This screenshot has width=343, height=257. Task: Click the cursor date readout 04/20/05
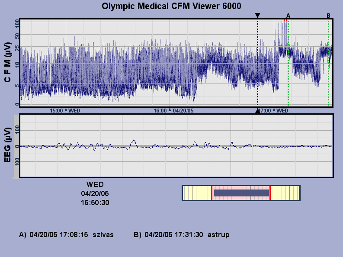[95, 193]
